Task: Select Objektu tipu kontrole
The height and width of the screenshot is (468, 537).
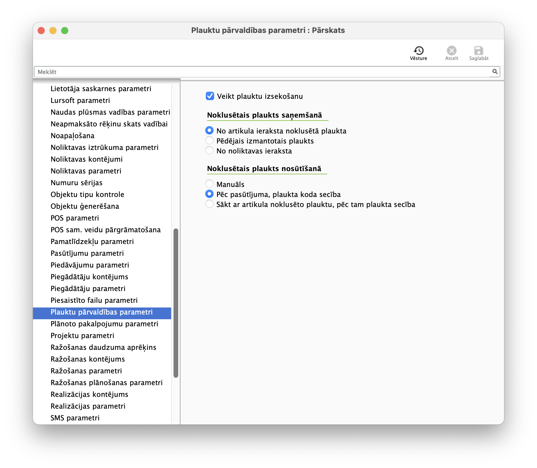Action: click(102, 194)
